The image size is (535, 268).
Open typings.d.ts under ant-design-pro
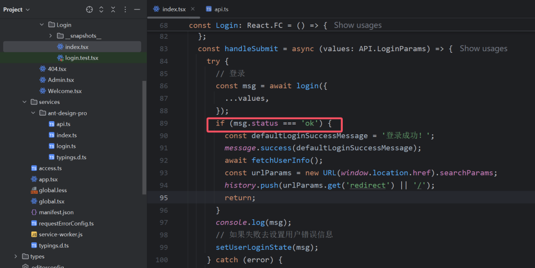71,157
